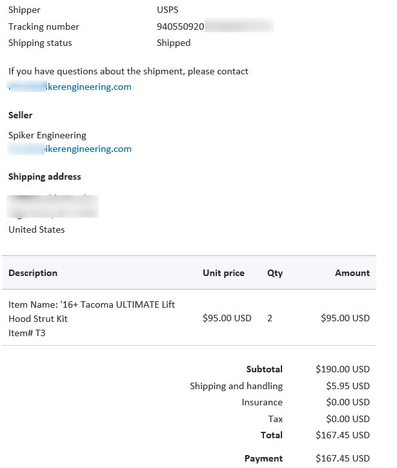This screenshot has width=397, height=468.
Task: Click the quantity value 2
Action: 270,318
